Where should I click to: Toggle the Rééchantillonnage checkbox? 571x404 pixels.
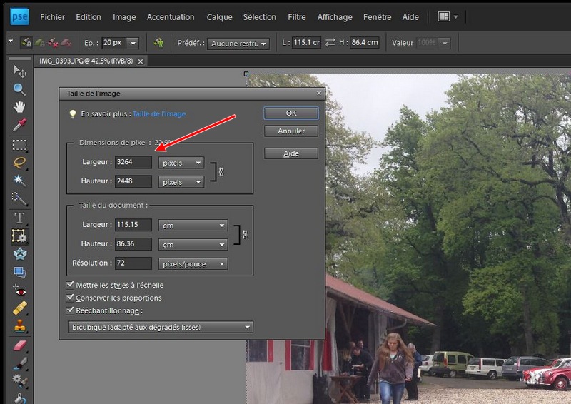coord(70,310)
